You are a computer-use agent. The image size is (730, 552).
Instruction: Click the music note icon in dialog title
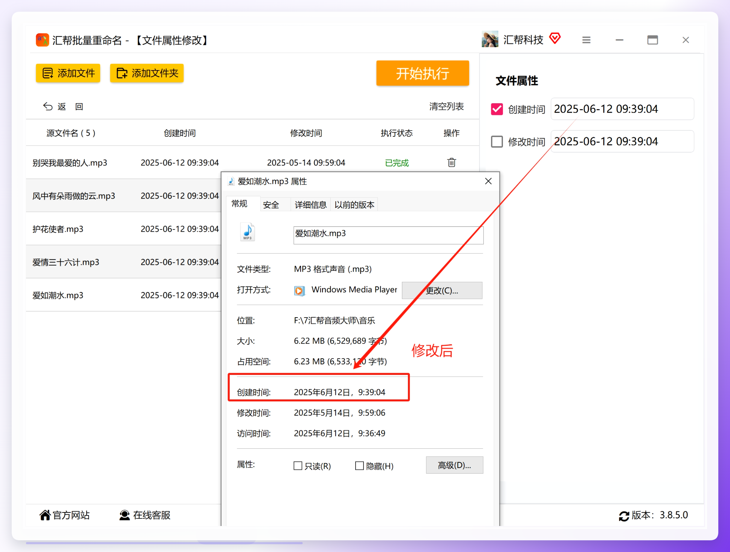231,182
